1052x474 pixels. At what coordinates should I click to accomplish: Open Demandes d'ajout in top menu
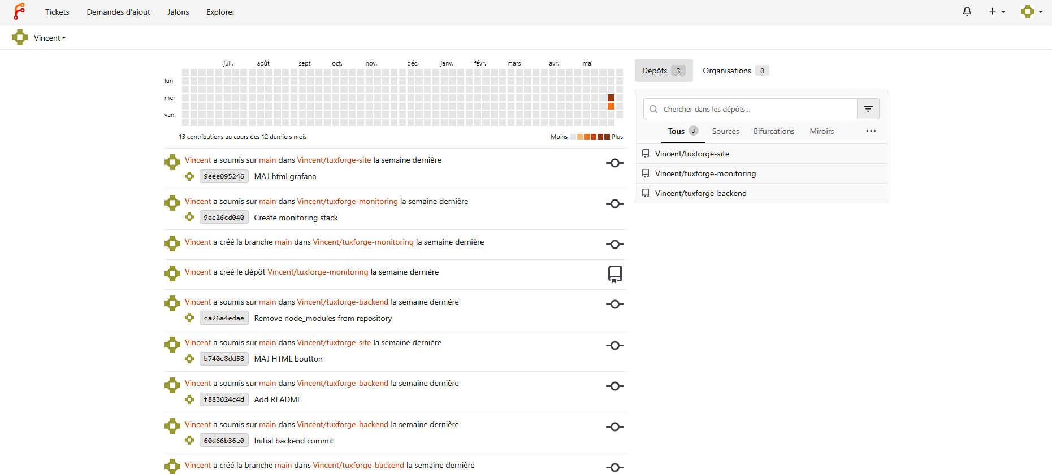[x=118, y=12]
